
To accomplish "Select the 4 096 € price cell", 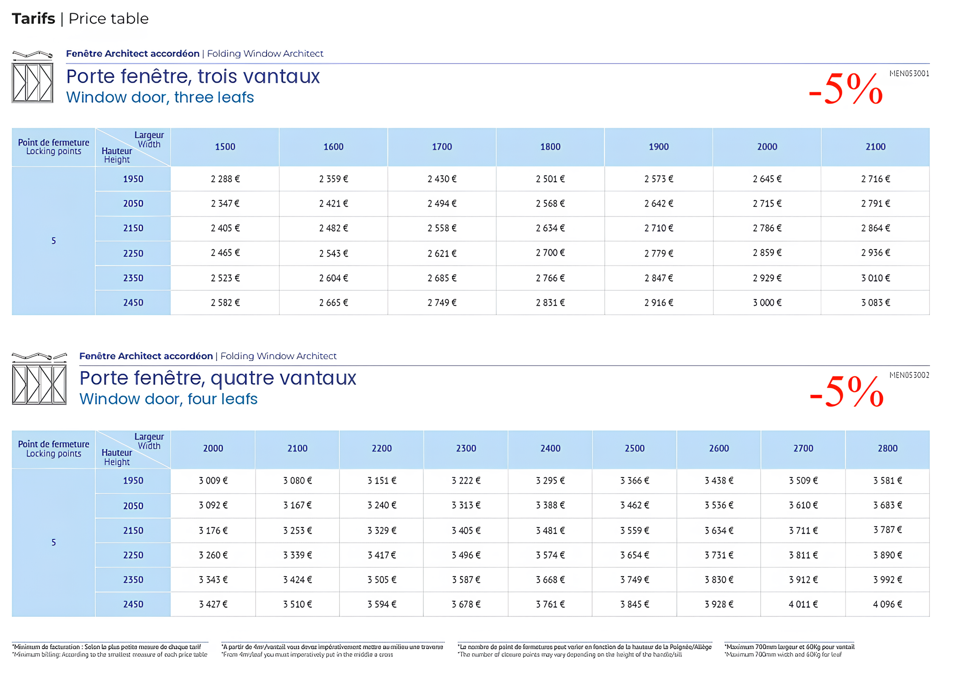I will 887,605.
